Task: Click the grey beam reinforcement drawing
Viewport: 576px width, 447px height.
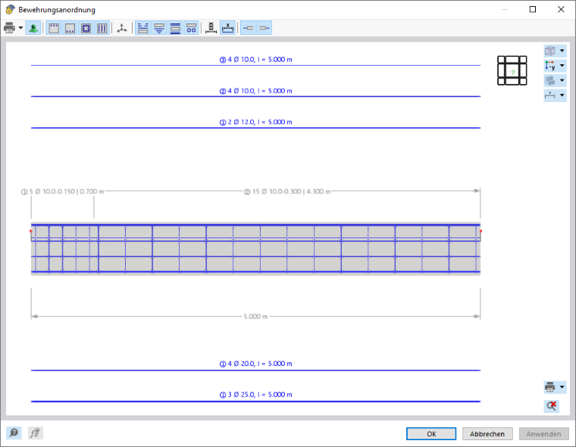Action: [x=255, y=249]
